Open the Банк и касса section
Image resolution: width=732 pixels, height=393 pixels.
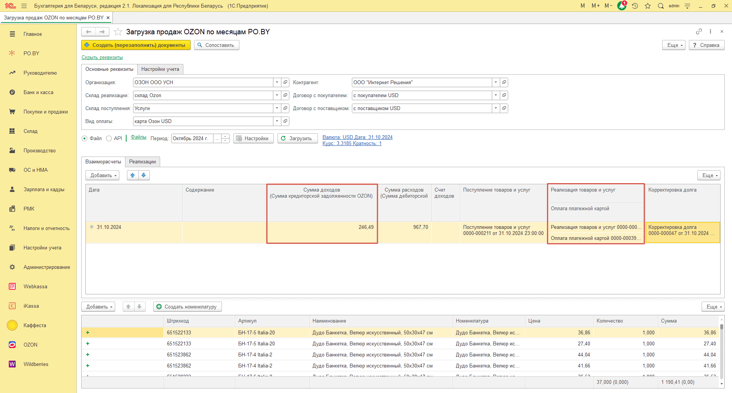pos(38,92)
